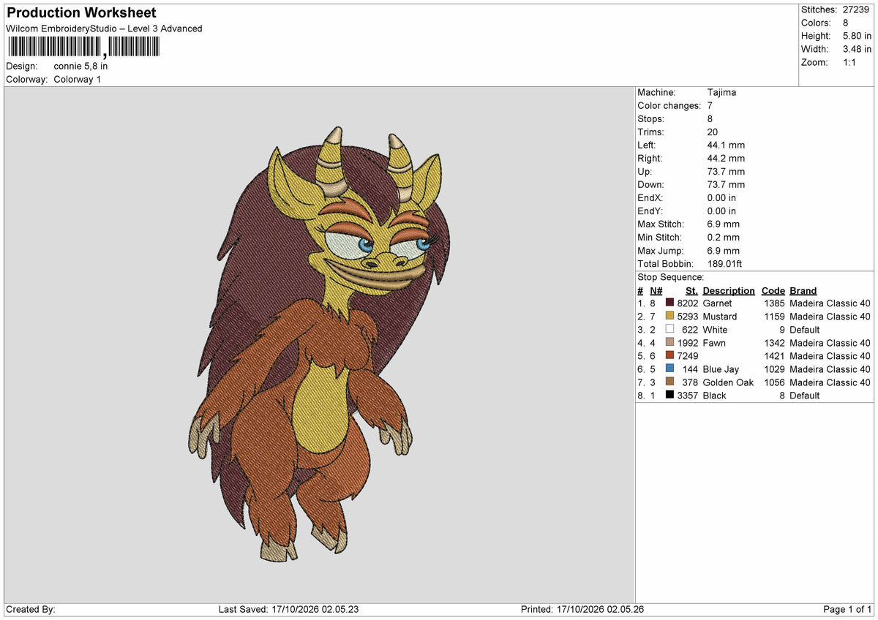The image size is (878, 620).
Task: Choose the Fawn color swatch
Action: 669,342
